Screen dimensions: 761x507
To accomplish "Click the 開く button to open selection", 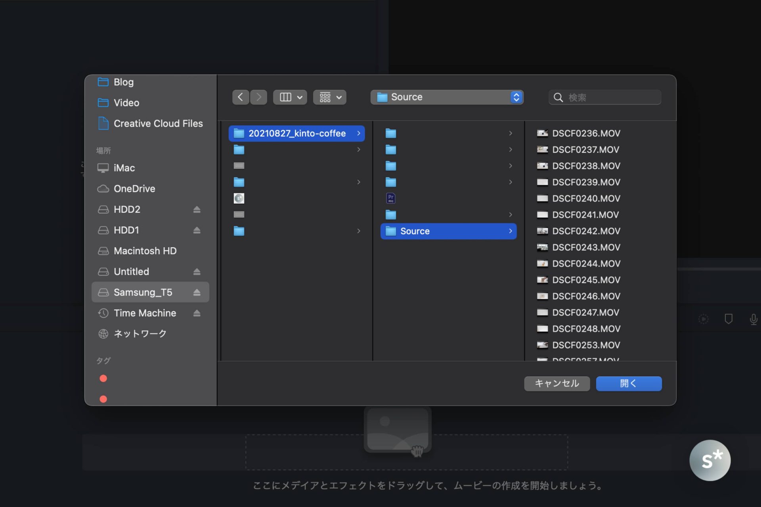I will click(x=629, y=383).
